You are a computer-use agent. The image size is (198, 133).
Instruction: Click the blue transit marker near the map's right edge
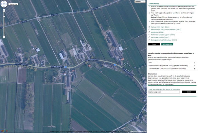[x=115, y=65]
